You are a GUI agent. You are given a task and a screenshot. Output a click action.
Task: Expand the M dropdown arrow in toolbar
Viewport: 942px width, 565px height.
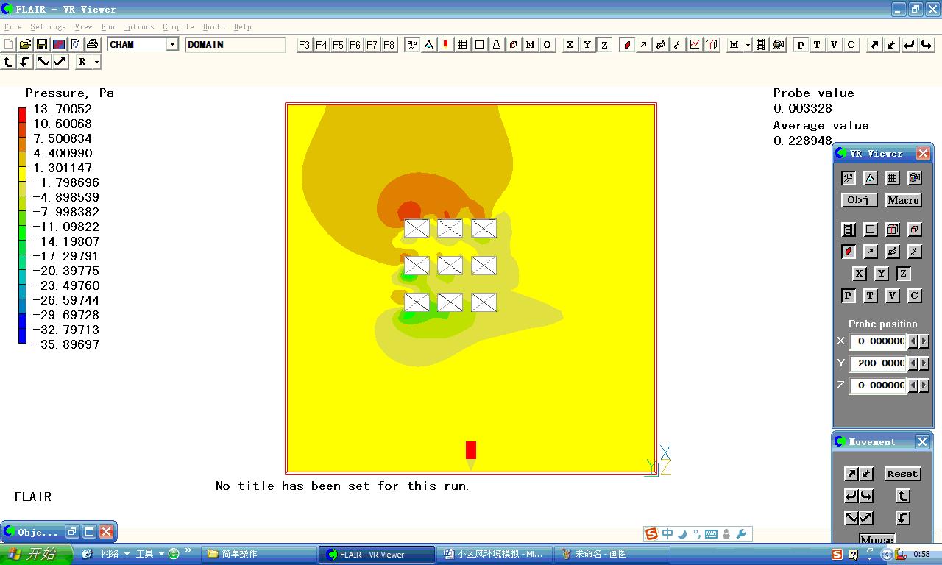(x=748, y=45)
